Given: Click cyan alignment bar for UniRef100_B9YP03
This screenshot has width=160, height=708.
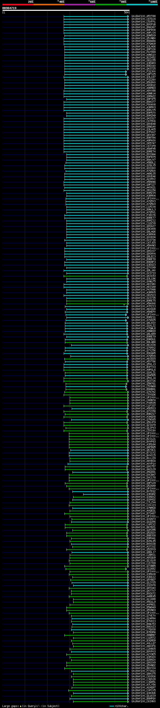Looking at the screenshot, I should point(99,651).
